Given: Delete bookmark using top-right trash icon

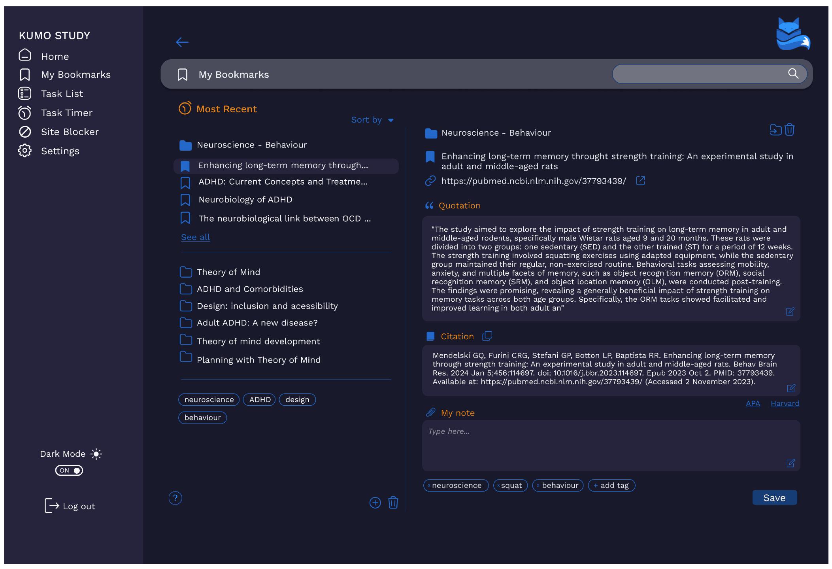Looking at the screenshot, I should 789,130.
